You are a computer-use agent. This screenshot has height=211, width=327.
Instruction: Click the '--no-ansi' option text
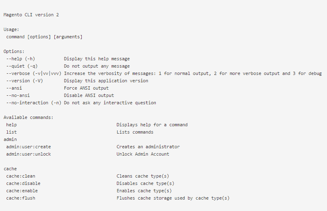(x=18, y=96)
